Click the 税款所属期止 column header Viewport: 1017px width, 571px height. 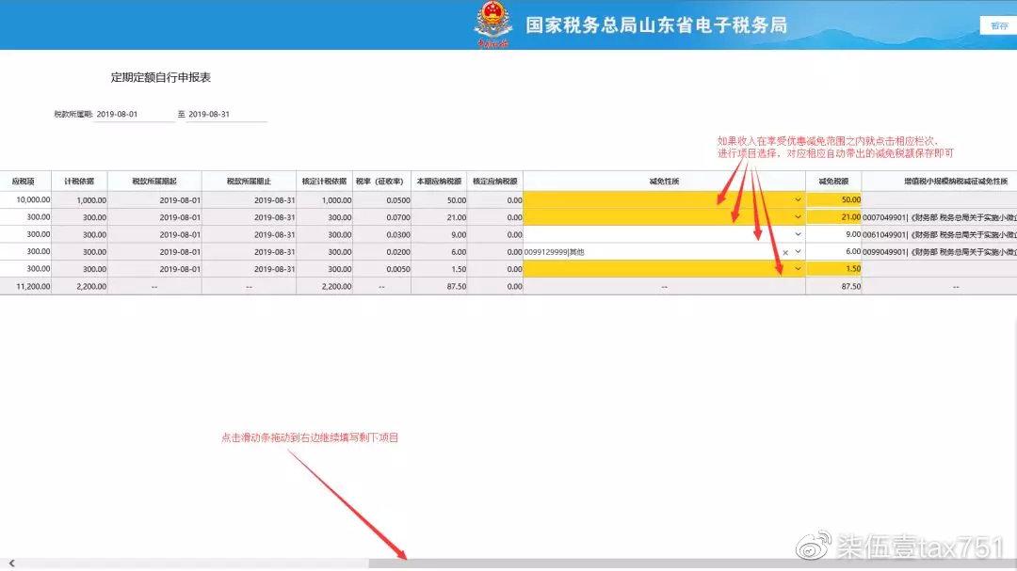click(x=249, y=182)
